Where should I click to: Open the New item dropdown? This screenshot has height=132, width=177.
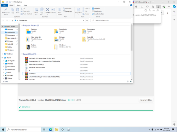(68, 8)
